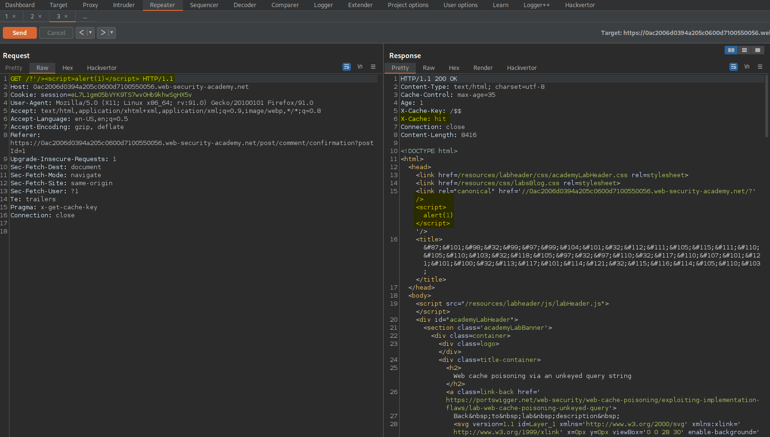Switch to Repeater sub-tab 1
The width and height of the screenshot is (770, 437).
[x=7, y=17]
